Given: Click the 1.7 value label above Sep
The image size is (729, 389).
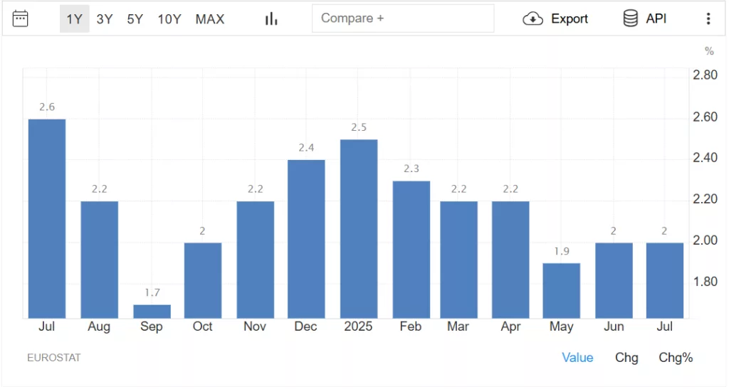Looking at the screenshot, I should click(152, 292).
